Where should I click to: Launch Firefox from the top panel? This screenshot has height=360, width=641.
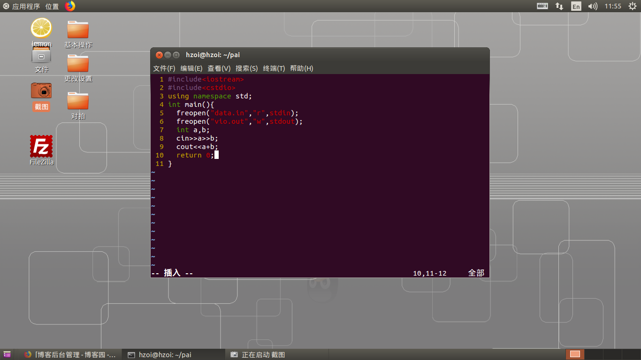(x=70, y=6)
